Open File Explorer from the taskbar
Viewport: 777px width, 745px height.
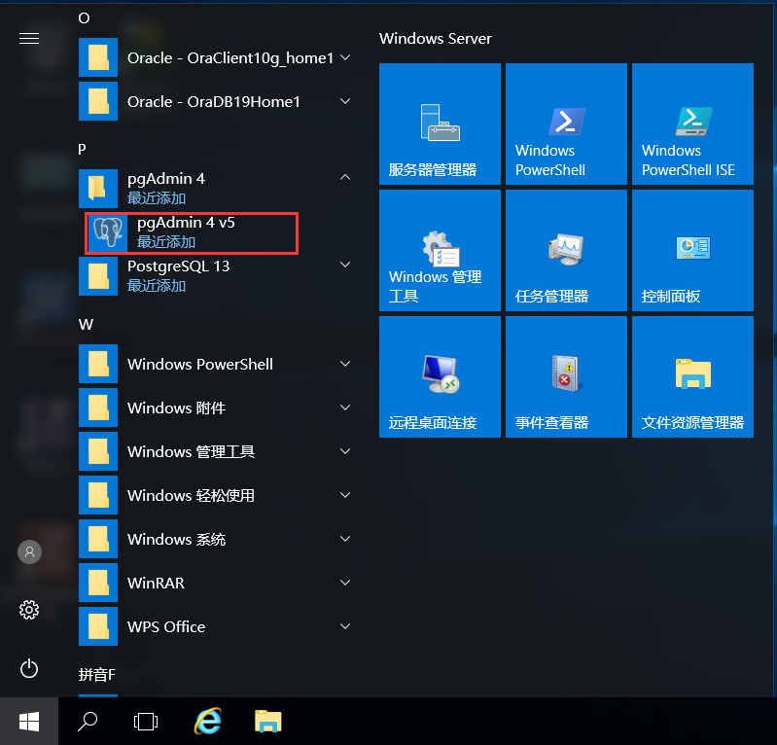pos(268,722)
